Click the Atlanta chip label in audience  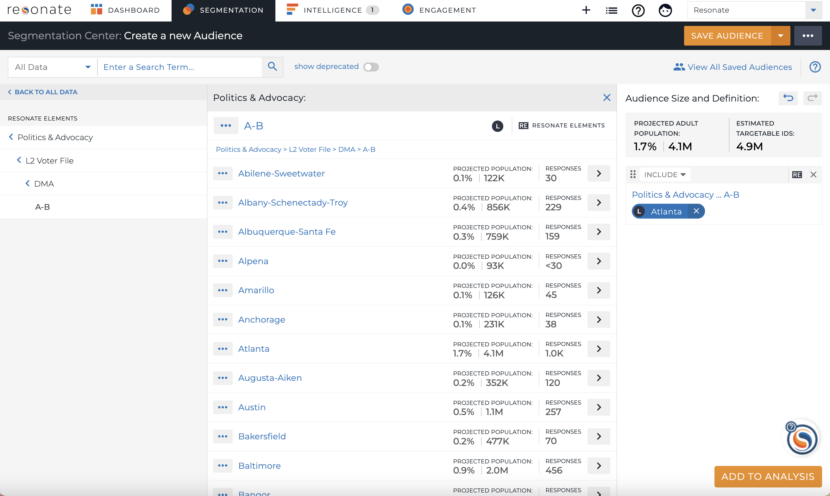[x=666, y=212]
